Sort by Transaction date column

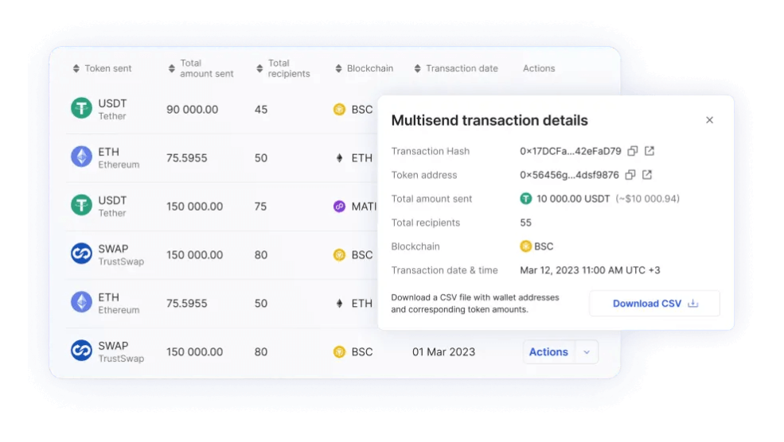418,68
